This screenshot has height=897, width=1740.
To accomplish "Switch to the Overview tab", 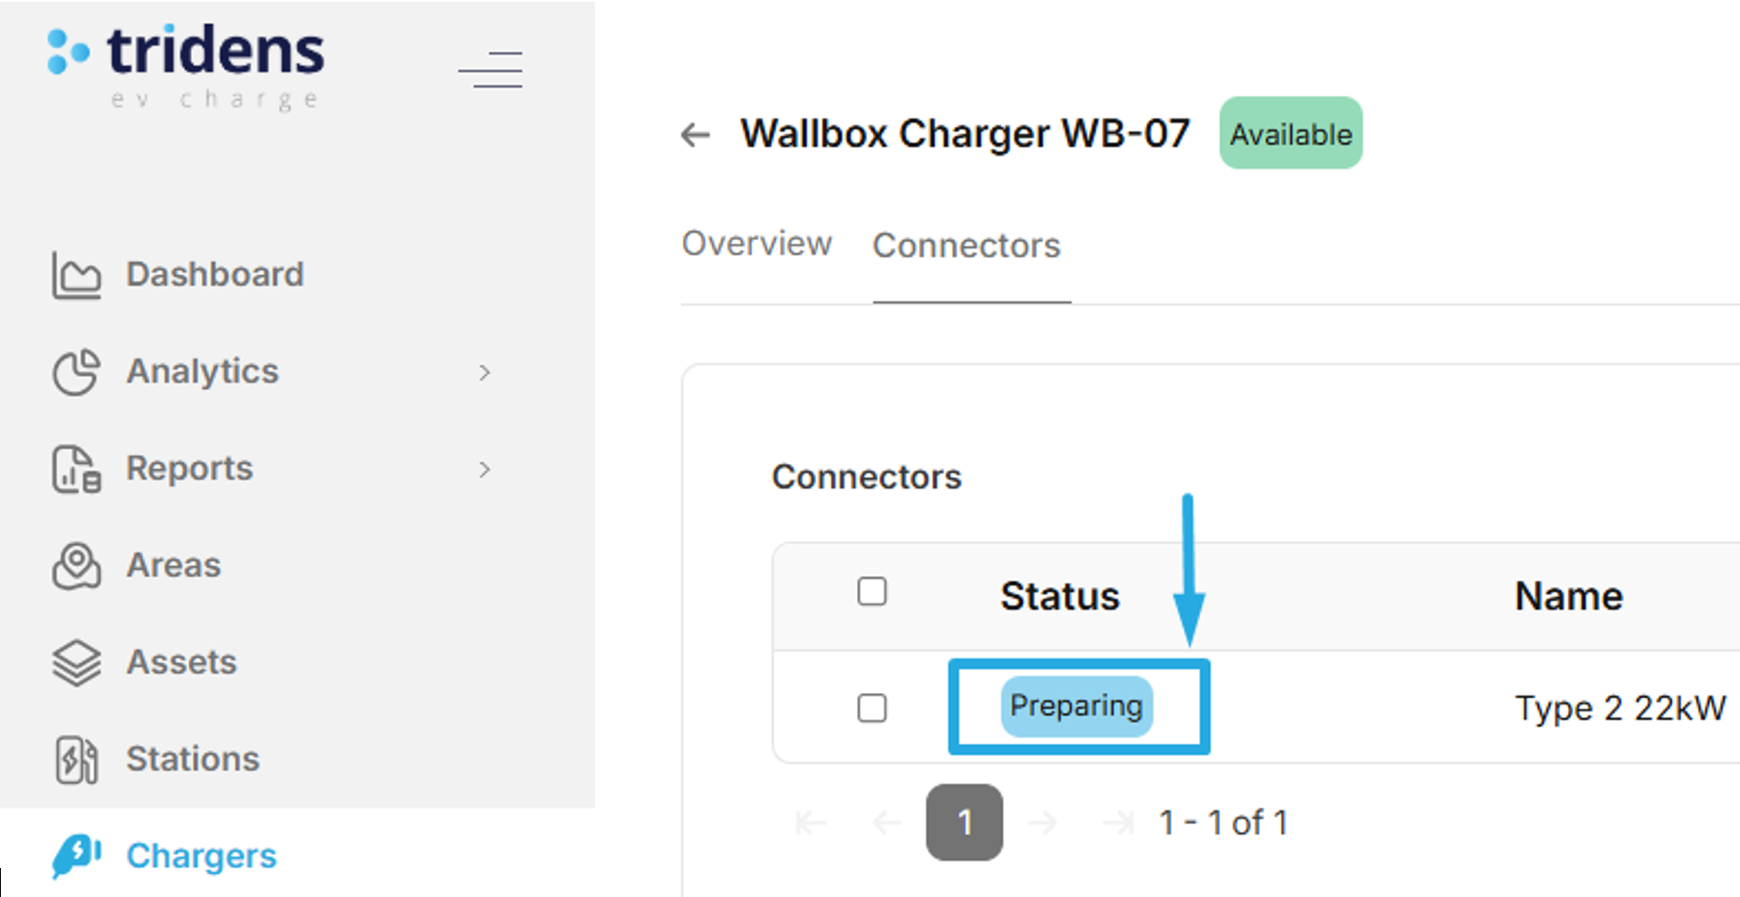I will click(x=757, y=244).
